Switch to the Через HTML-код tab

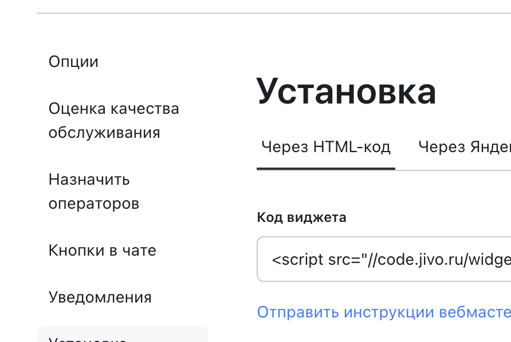point(325,148)
